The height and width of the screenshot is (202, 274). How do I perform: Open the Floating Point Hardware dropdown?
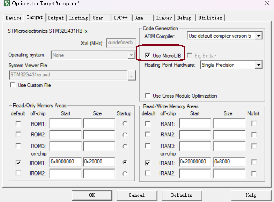point(258,65)
